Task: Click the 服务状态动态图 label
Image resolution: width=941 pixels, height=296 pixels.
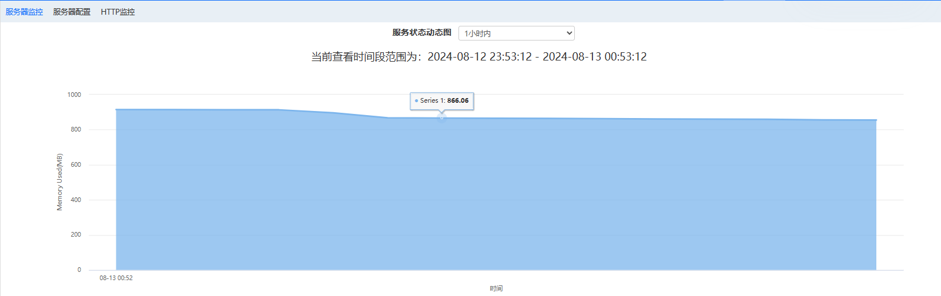Action: point(421,33)
